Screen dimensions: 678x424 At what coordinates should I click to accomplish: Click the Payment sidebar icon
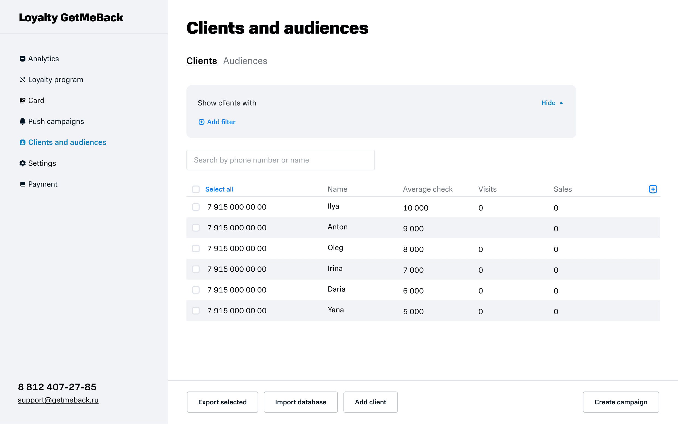pyautogui.click(x=22, y=184)
